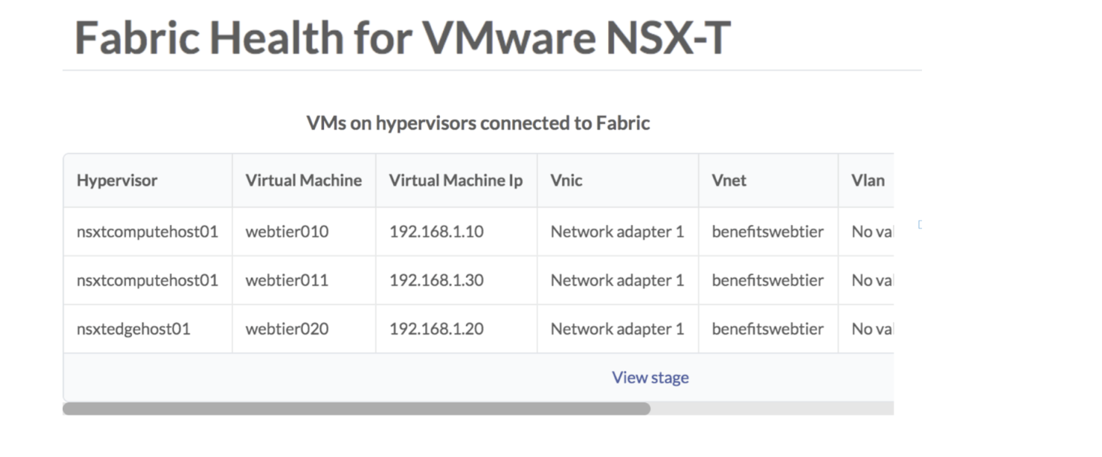1102x457 pixels.
Task: Select IP address 192.168.1.30
Action: click(x=436, y=280)
